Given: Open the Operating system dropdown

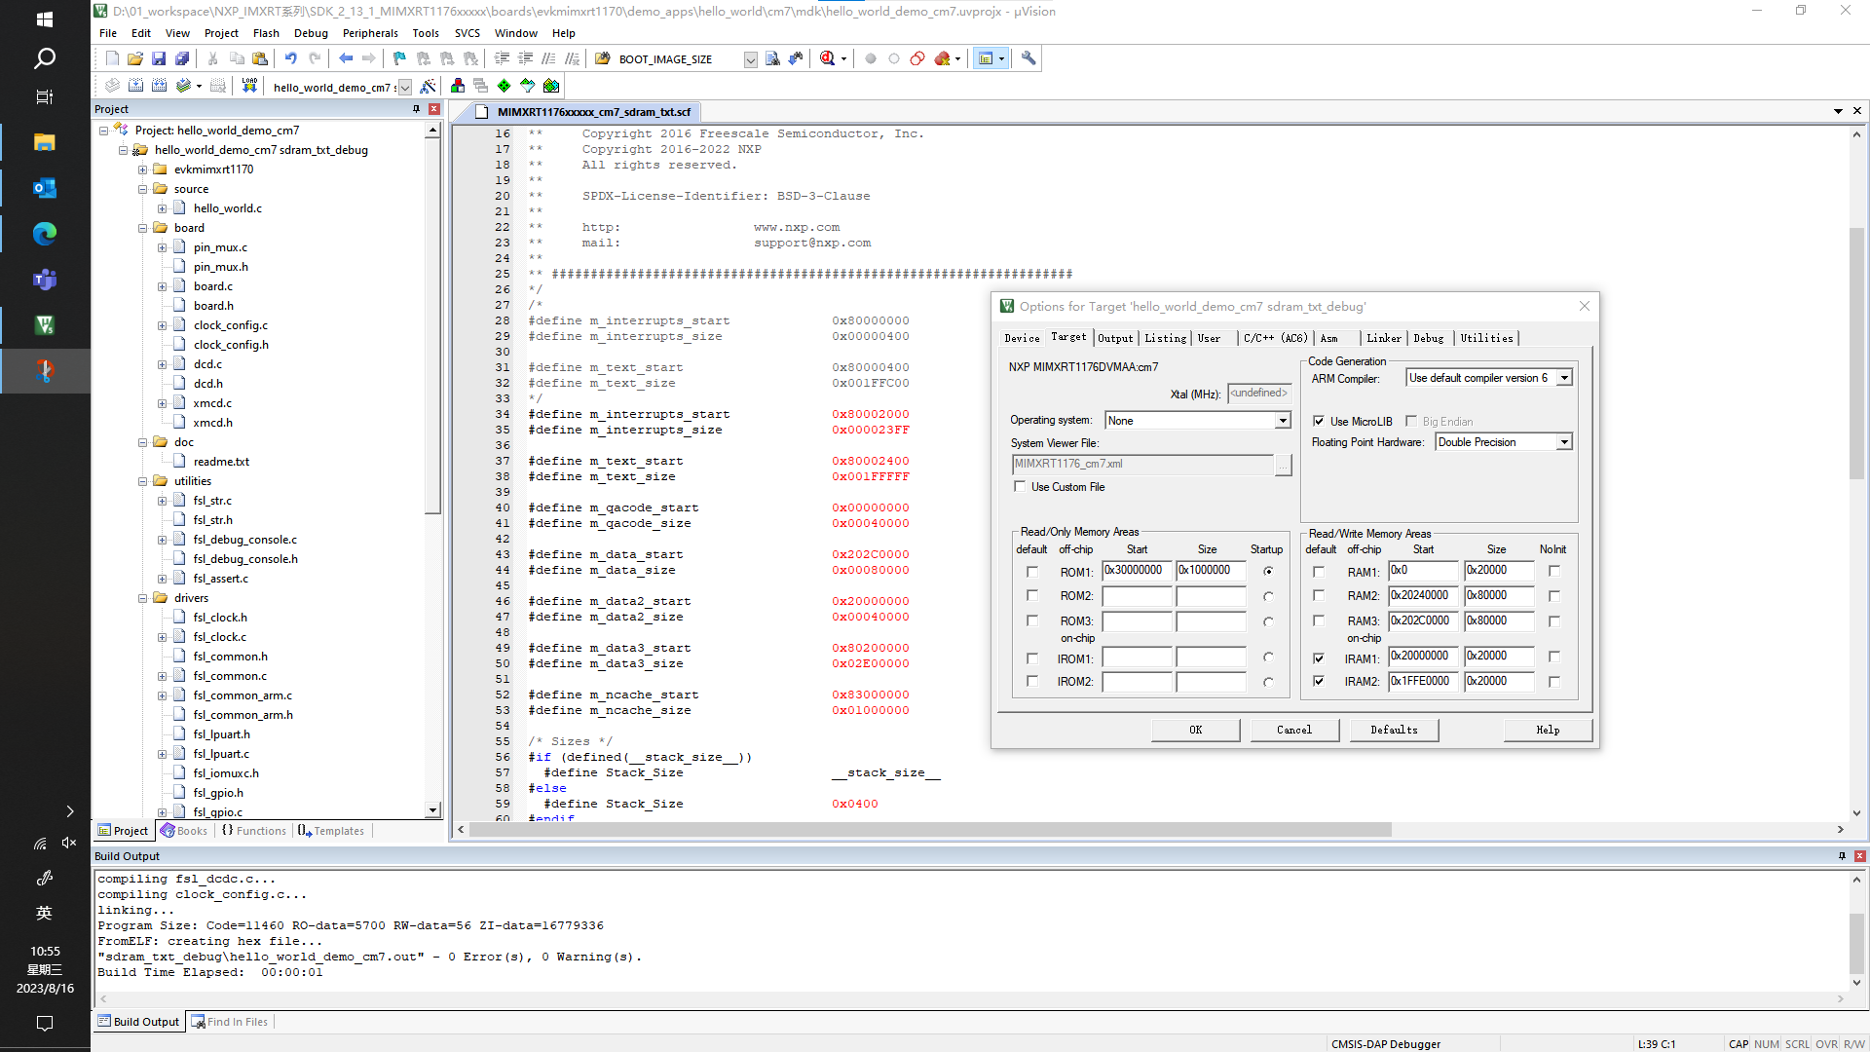Looking at the screenshot, I should tap(1282, 421).
